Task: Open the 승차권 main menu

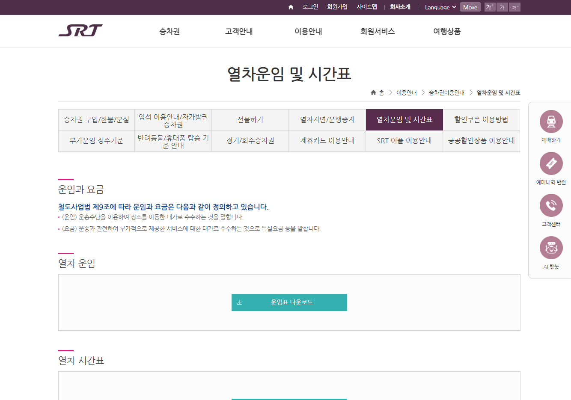Action: 170,31
